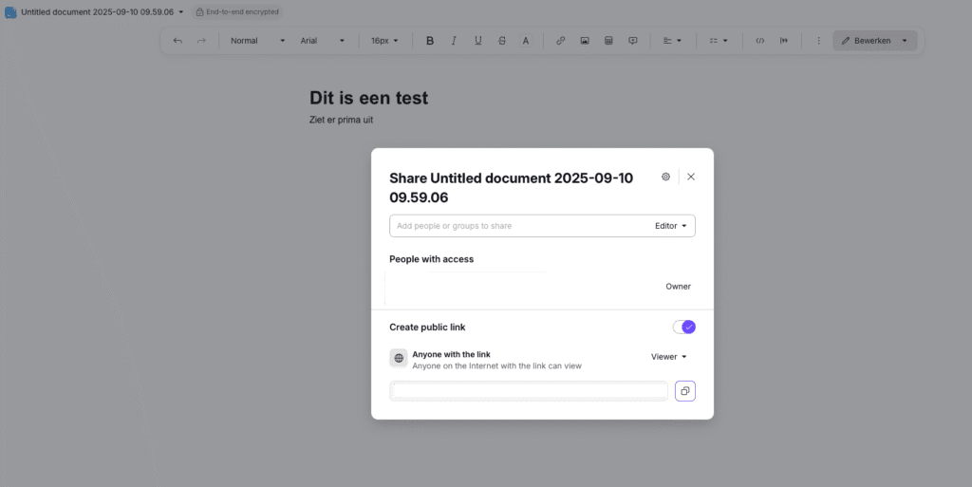Click the copy public link icon
This screenshot has height=487, width=972.
click(684, 391)
